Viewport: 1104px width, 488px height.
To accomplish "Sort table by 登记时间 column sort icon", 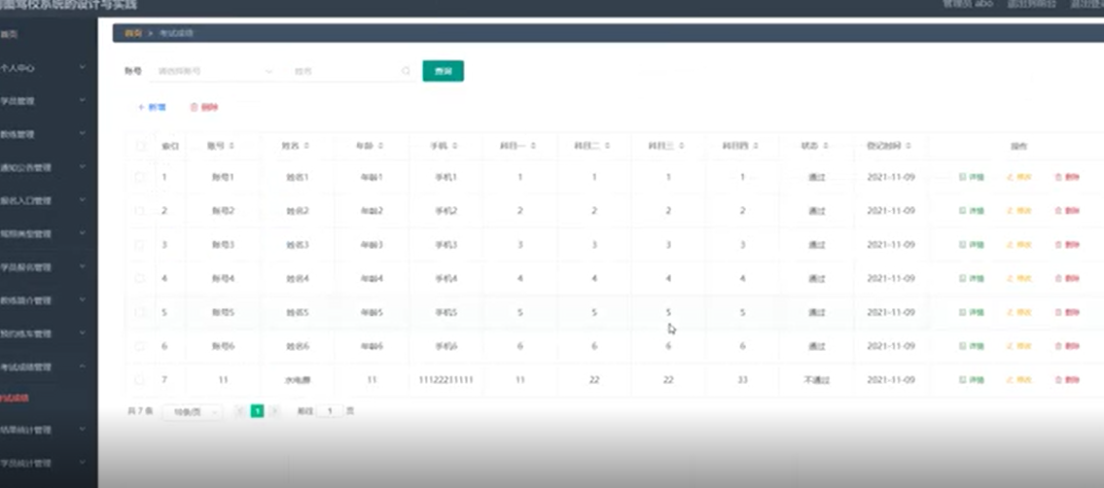I will click(x=908, y=146).
